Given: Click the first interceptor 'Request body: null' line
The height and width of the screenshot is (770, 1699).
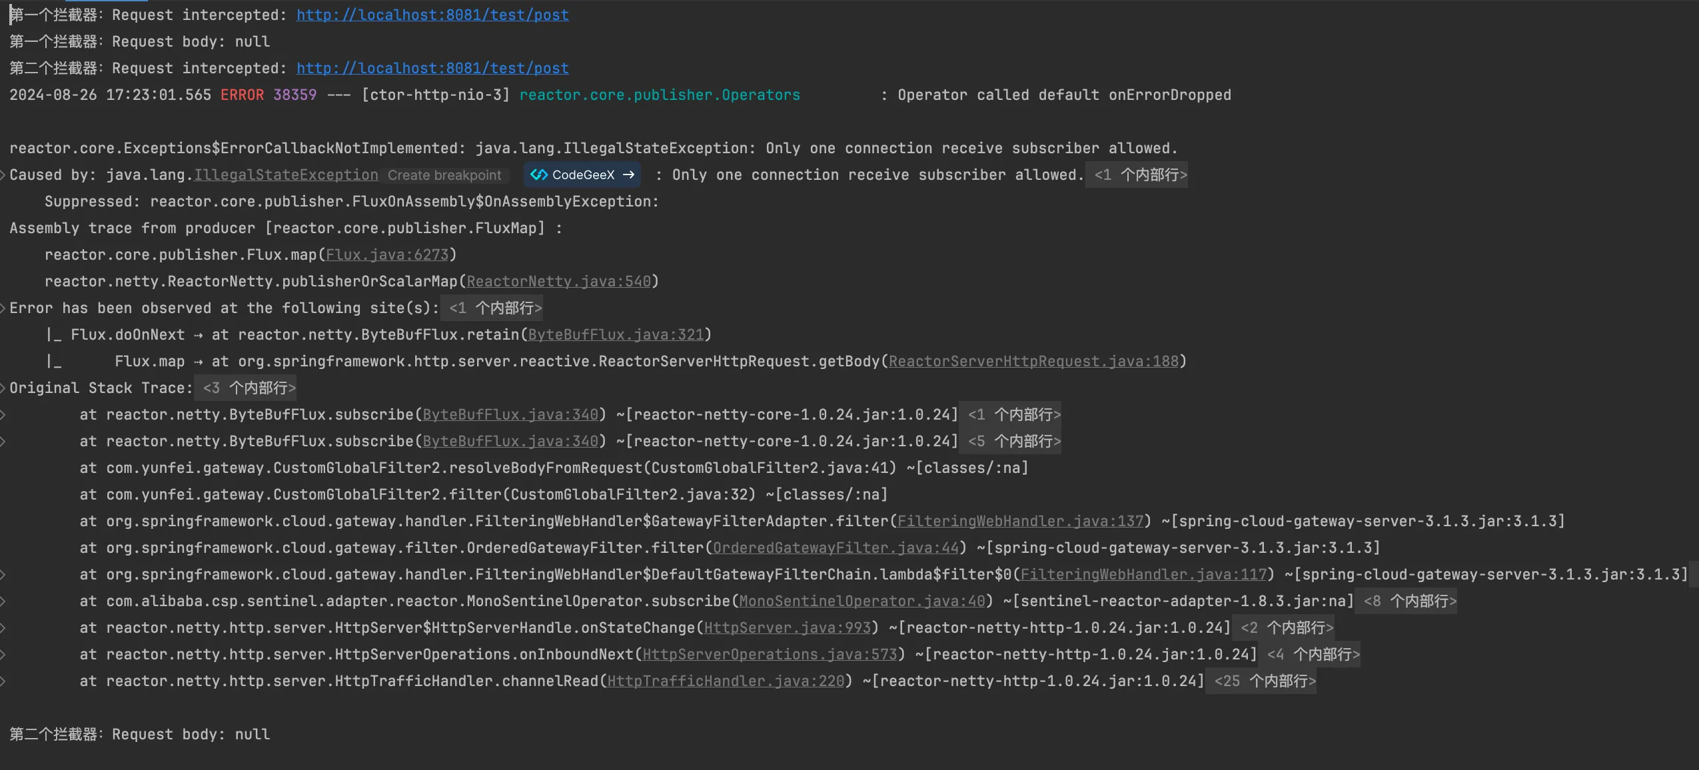Looking at the screenshot, I should tap(140, 41).
